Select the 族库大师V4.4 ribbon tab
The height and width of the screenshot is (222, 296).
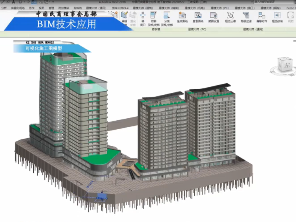tap(119, 7)
